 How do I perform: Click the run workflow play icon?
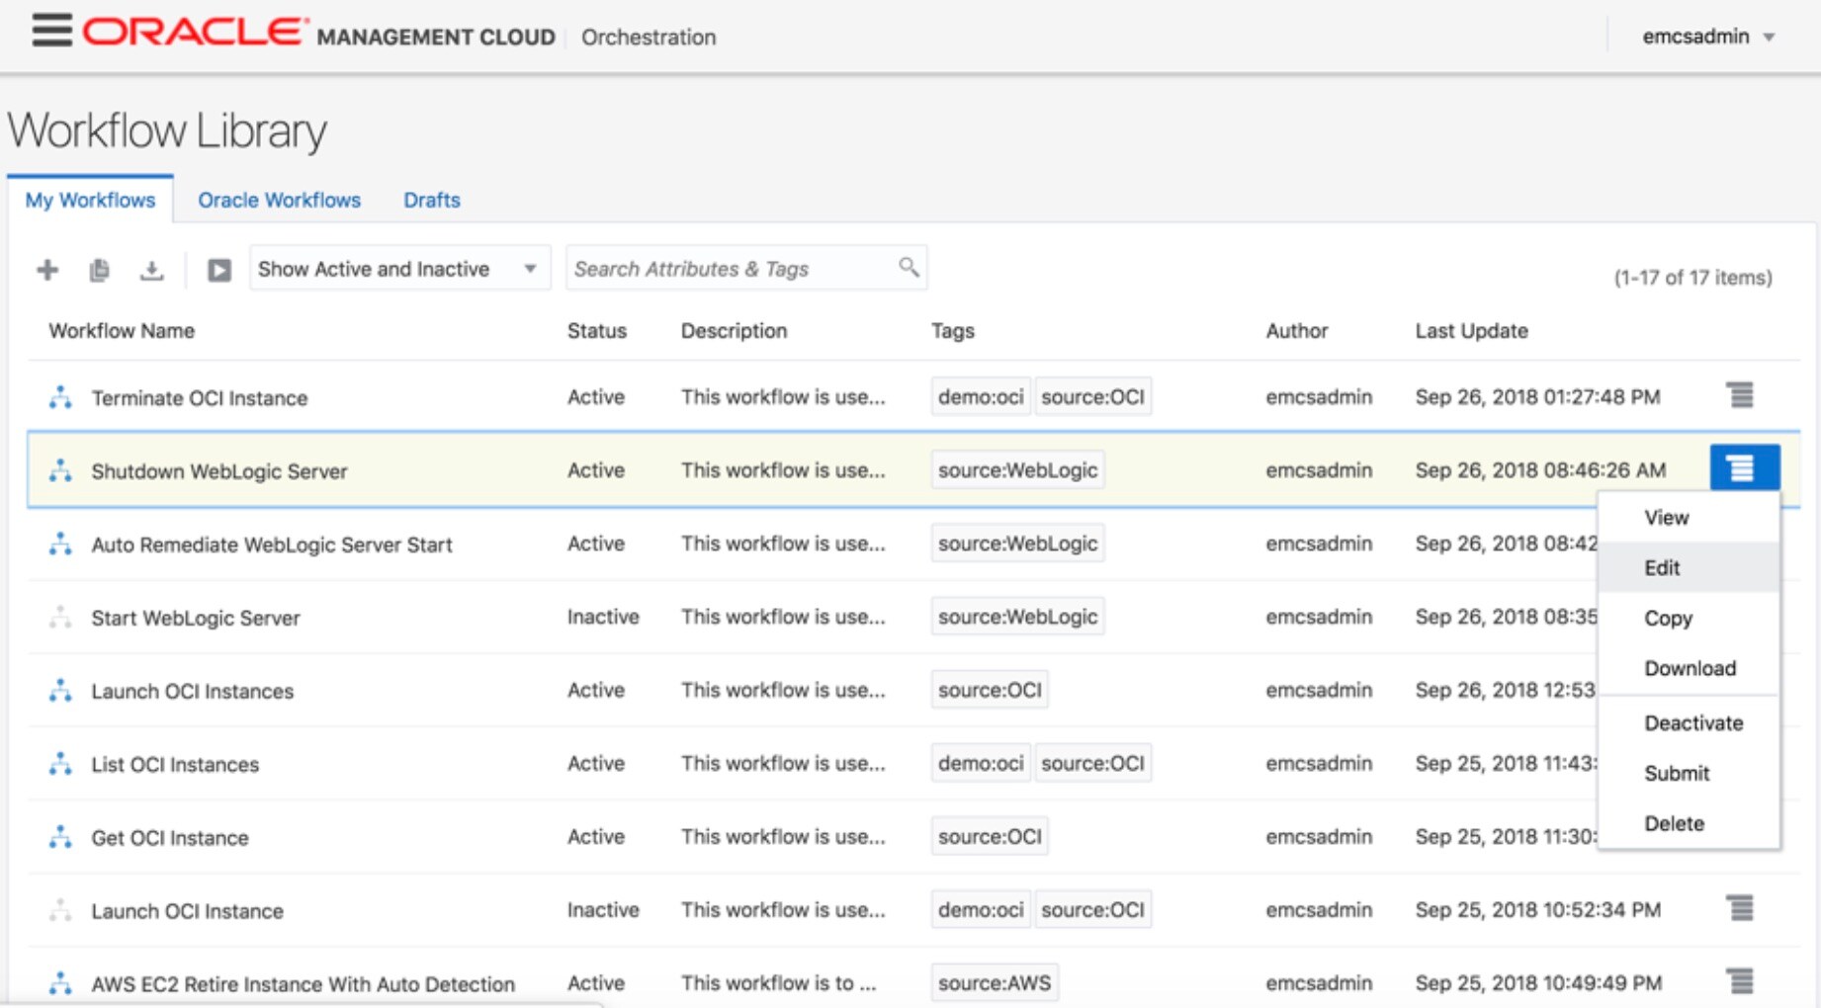(218, 270)
